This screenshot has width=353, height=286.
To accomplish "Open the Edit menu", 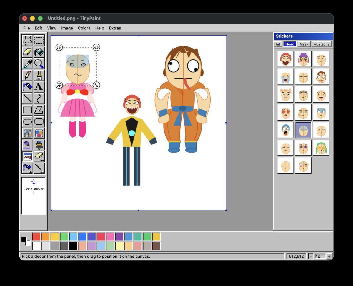I will pos(39,28).
